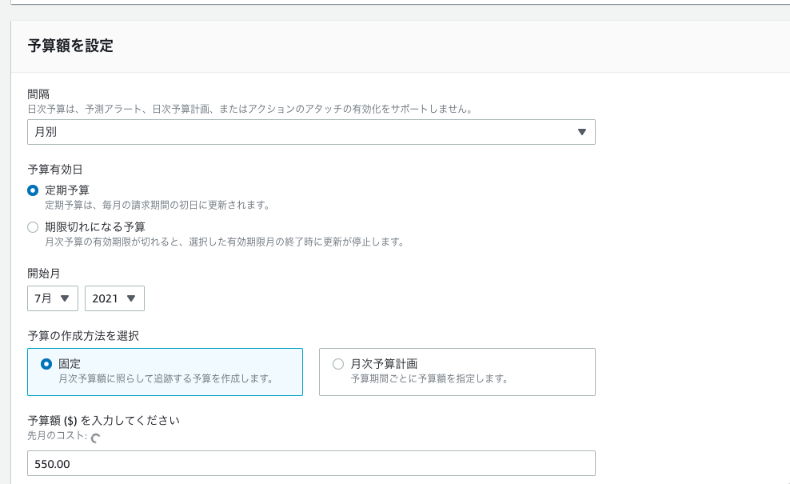Click the loading spinner next to 先月のコスト

pyautogui.click(x=96, y=438)
